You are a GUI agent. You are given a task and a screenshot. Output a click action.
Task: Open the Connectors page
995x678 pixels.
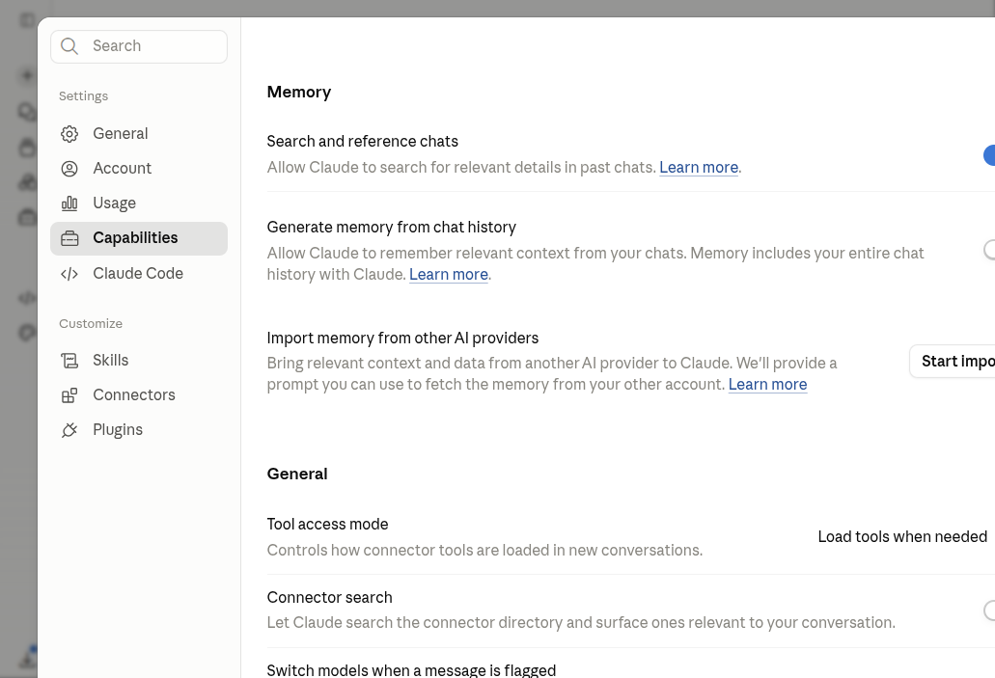[139, 395]
